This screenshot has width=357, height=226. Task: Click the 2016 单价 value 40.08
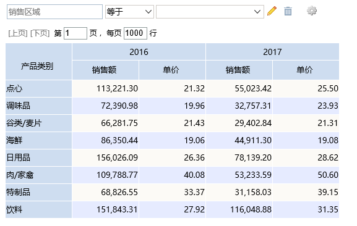point(194,175)
